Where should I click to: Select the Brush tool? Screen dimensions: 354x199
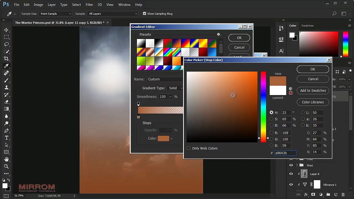(x=6, y=80)
